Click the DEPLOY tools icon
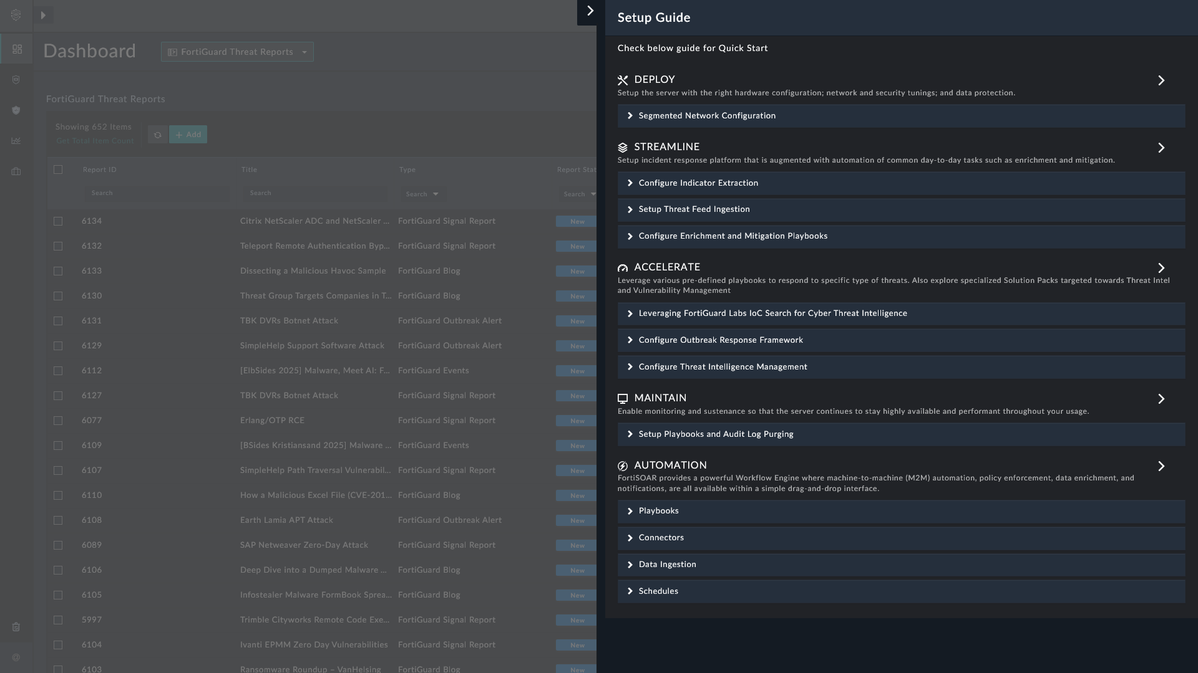 click(x=623, y=80)
